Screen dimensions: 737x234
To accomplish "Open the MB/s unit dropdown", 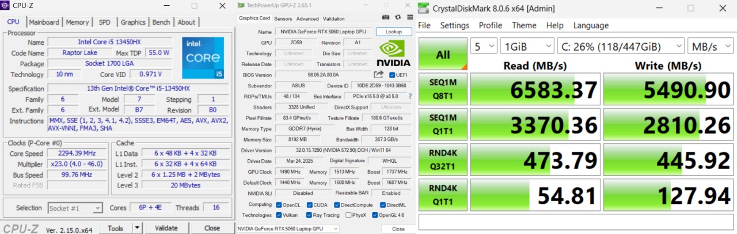I will click(711, 47).
